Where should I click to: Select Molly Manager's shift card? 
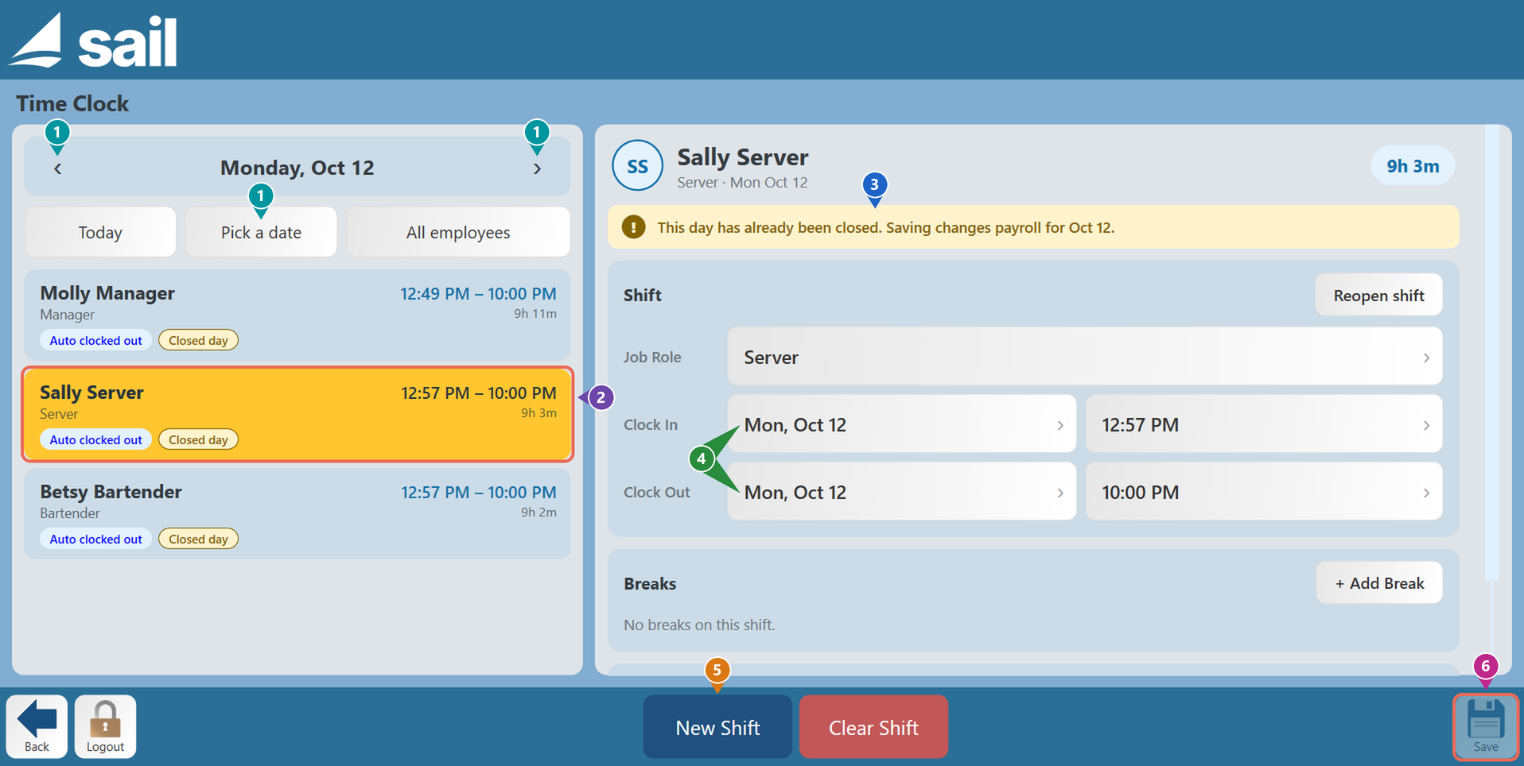[x=297, y=315]
